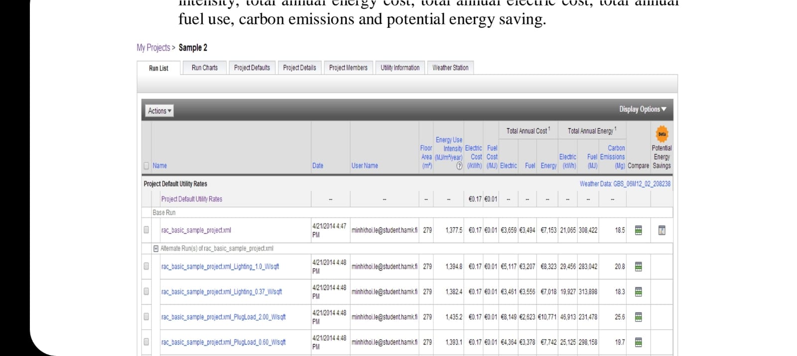Tick checkbox for rac_basic_sample_project.xml base run
This screenshot has width=797, height=356.
(x=146, y=230)
